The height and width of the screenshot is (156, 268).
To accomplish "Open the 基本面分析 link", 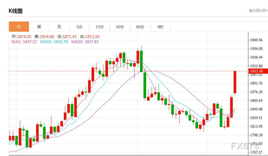I will [258, 11].
